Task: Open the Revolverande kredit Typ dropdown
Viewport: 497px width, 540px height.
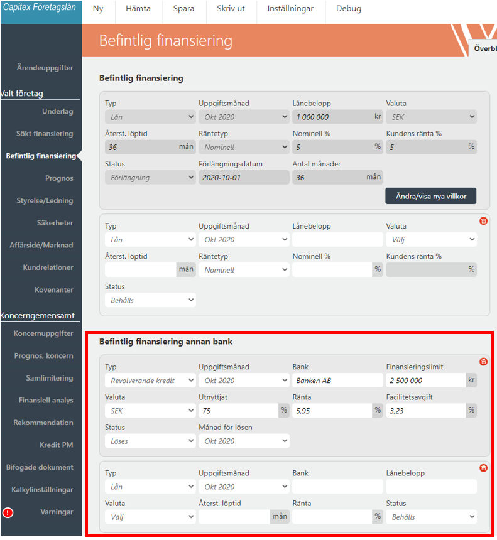Action: [150, 381]
